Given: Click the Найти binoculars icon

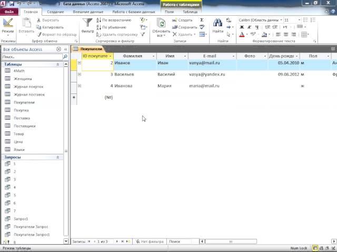Looking at the screenshot, I should point(217,23).
